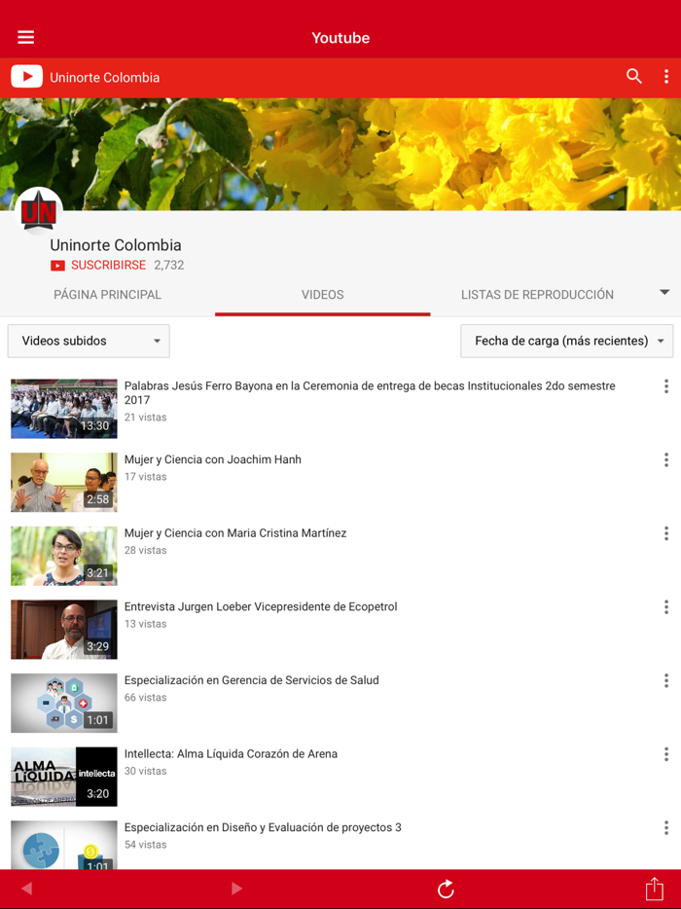The height and width of the screenshot is (909, 681).
Task: Open options for Mujer y Ciencia Joachim Hanh
Action: tap(666, 459)
